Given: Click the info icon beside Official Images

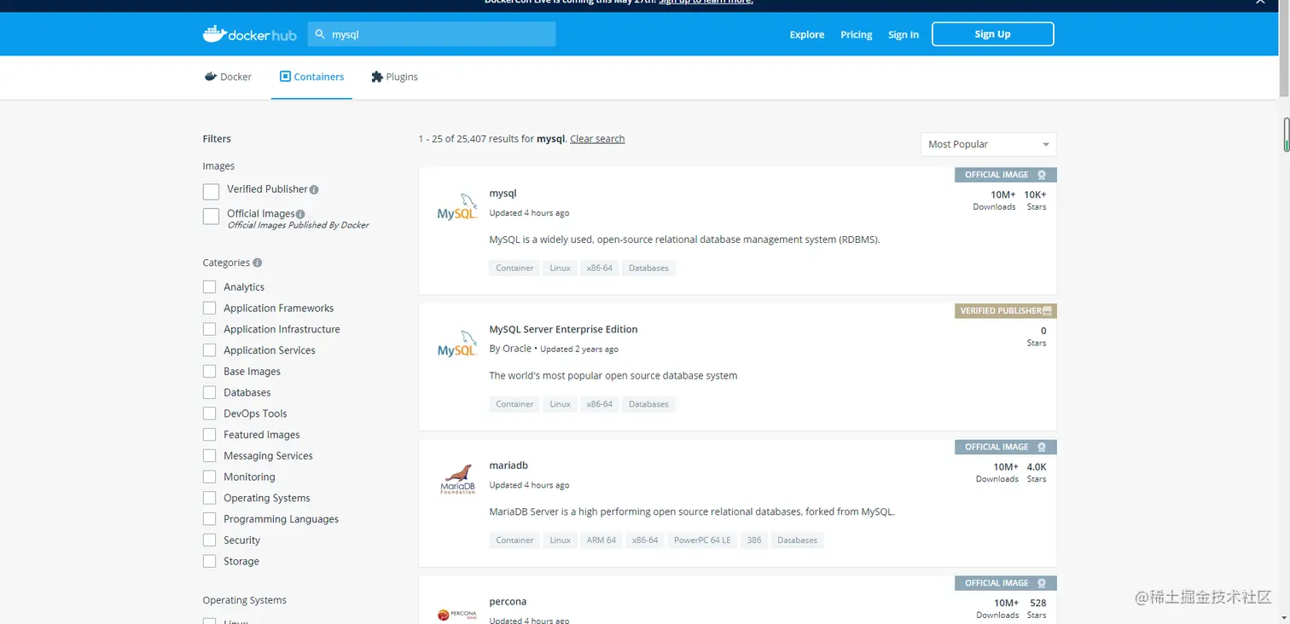Looking at the screenshot, I should click(x=300, y=214).
